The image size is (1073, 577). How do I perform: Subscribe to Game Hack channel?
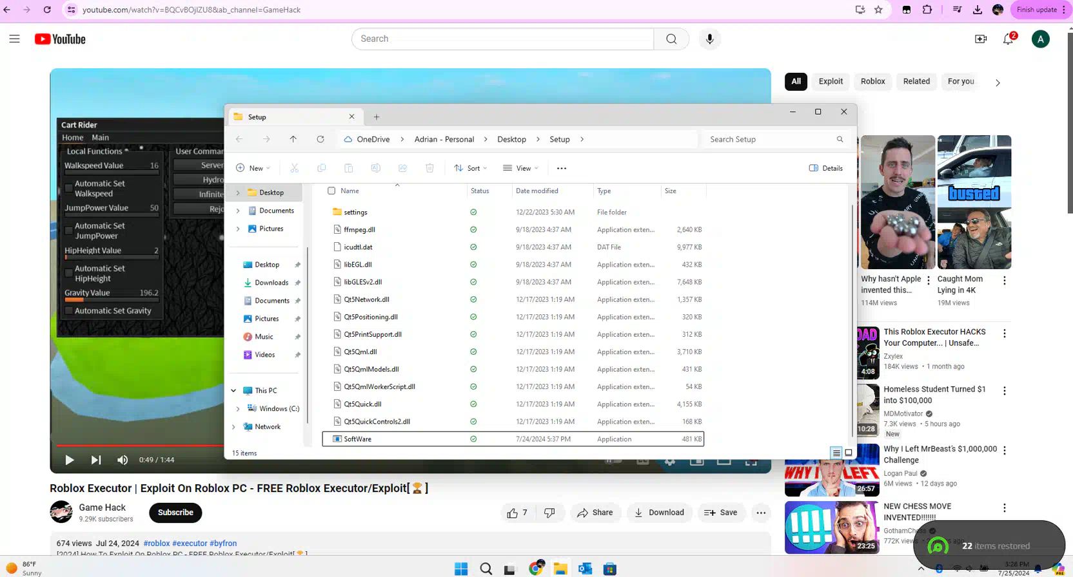(175, 513)
